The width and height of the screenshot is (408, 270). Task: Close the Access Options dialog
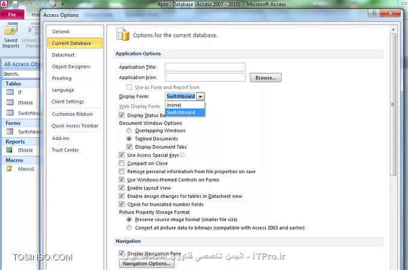pos(390,13)
